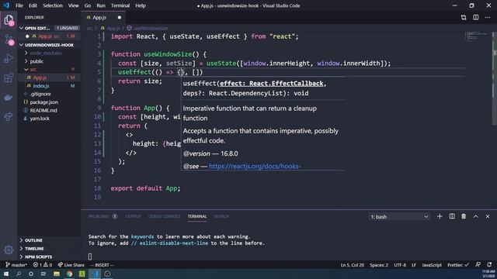Kill the terminal with trash icon
Screen dimensions: 497x279
click(464, 216)
